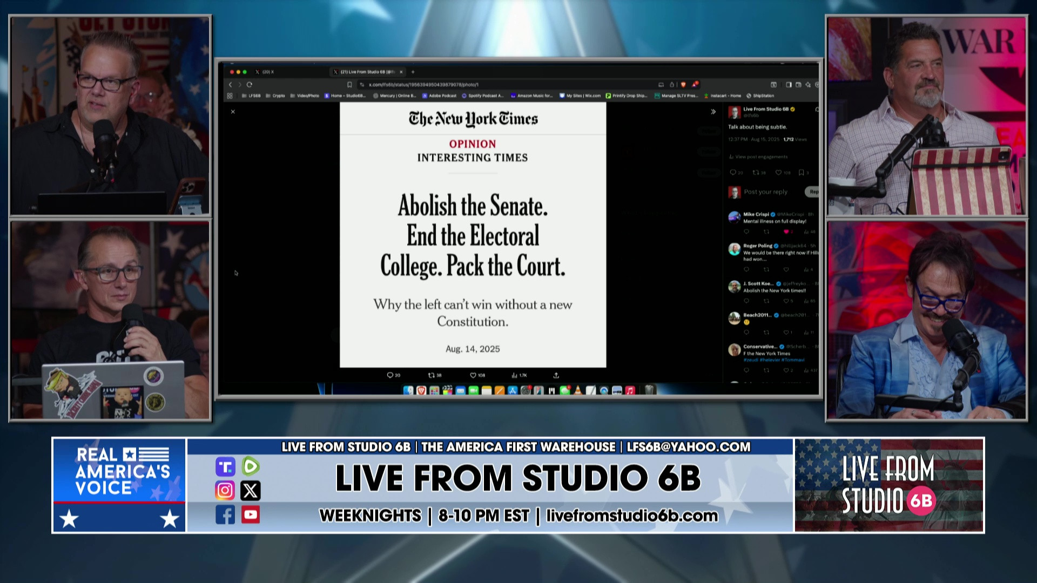Screen dimensions: 1037x583
Task: Open Brave browser from the dock
Action: (421, 390)
